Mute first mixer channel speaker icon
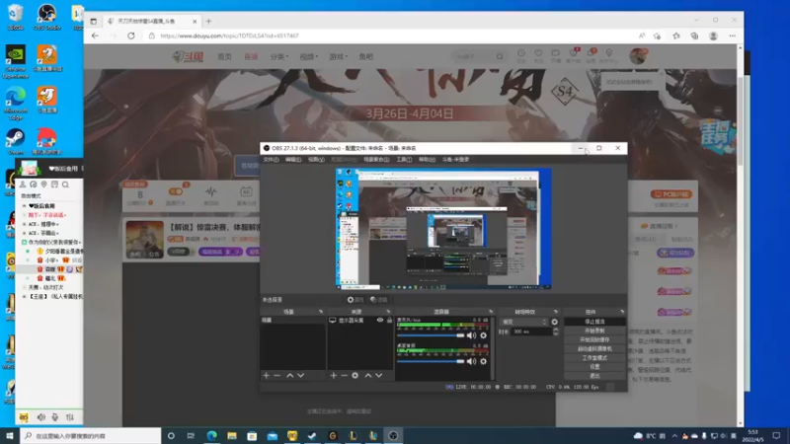Image resolution: width=790 pixels, height=444 pixels. [471, 335]
